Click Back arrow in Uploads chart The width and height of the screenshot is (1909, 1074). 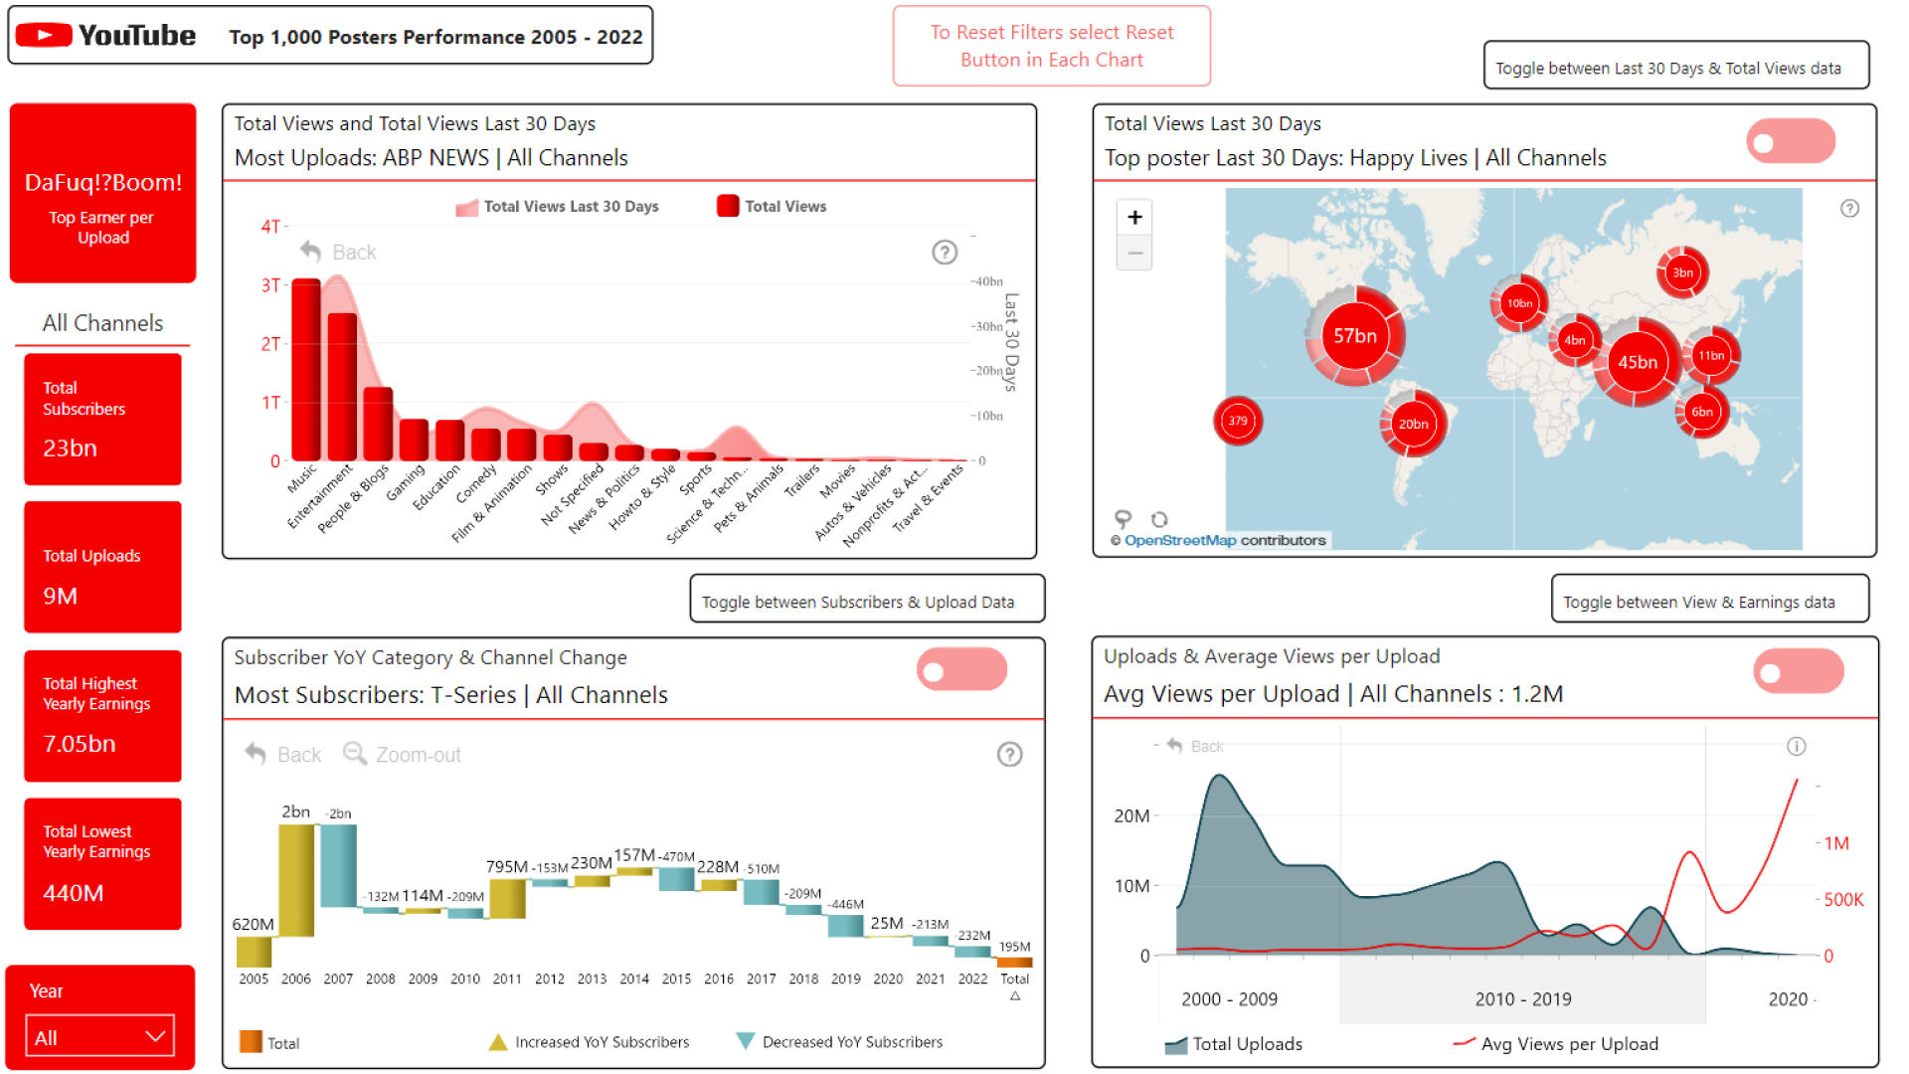(1175, 746)
